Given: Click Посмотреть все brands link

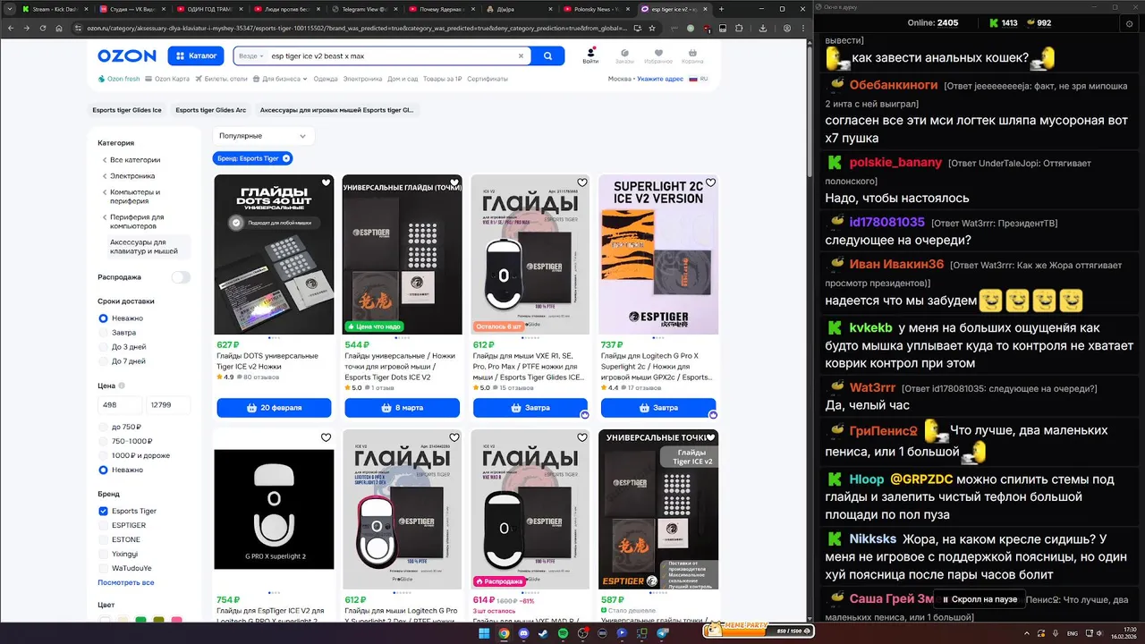Looking at the screenshot, I should (x=126, y=582).
